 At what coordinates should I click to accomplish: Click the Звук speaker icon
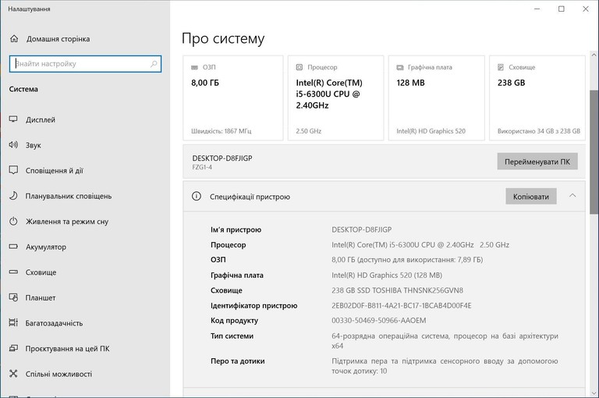13,145
